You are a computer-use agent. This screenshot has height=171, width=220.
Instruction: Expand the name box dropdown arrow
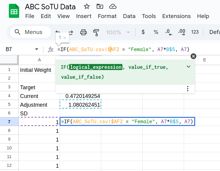(37, 49)
